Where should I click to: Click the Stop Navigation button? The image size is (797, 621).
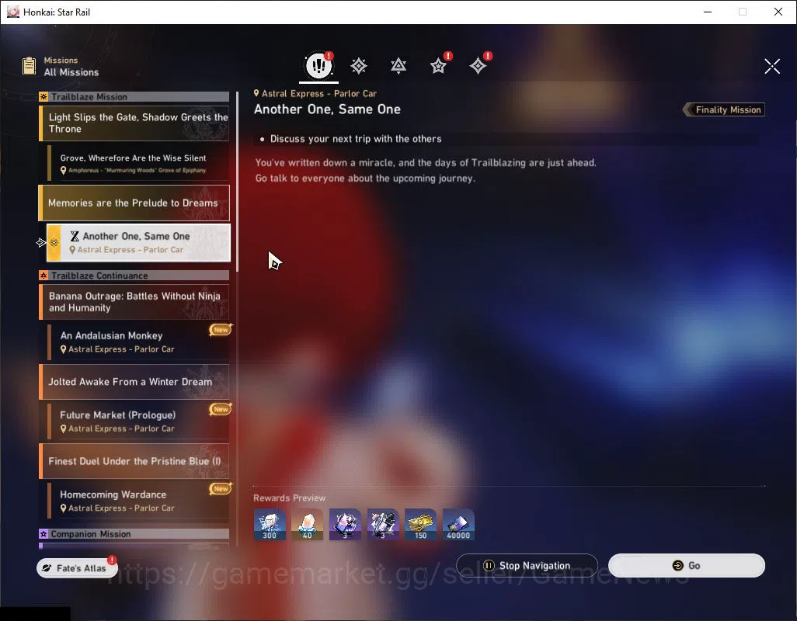[527, 565]
